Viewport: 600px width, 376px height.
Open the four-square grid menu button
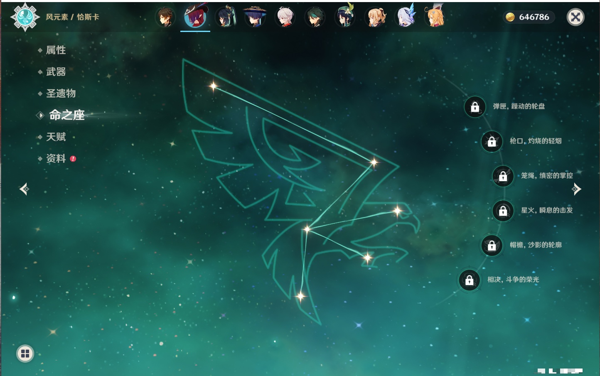[25, 354]
